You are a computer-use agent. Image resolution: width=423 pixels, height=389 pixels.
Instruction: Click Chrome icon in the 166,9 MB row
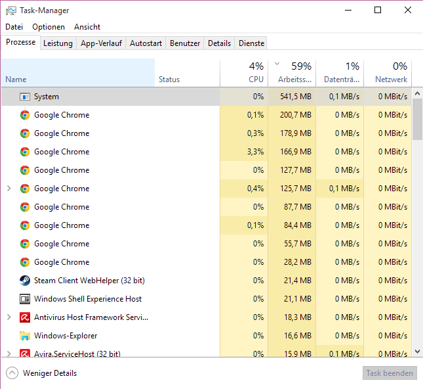point(25,152)
